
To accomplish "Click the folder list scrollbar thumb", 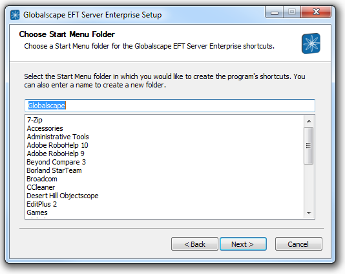I will pyautogui.click(x=308, y=146).
